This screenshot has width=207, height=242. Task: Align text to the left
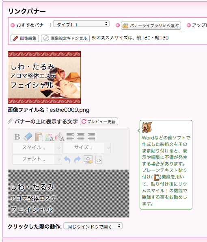click(70, 137)
